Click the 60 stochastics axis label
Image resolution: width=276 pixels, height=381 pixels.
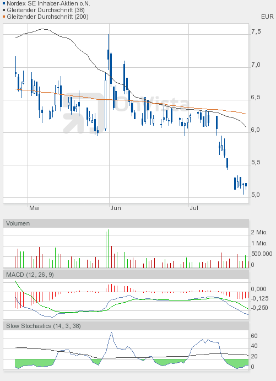click(x=254, y=336)
